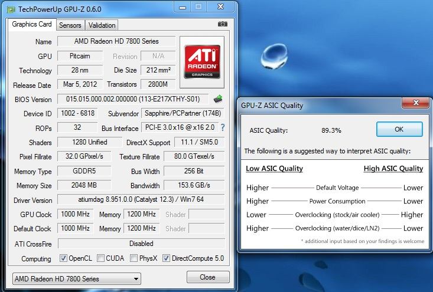Click the Revision field showing N/A
433x292 pixels.
coord(158,56)
